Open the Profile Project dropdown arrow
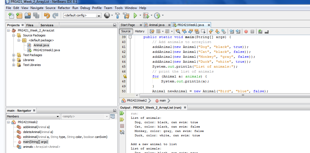 (163, 15)
